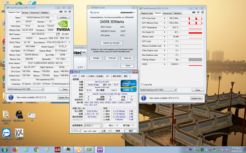Click the refresh icon in the GPU-Z Sensors window

198,12
